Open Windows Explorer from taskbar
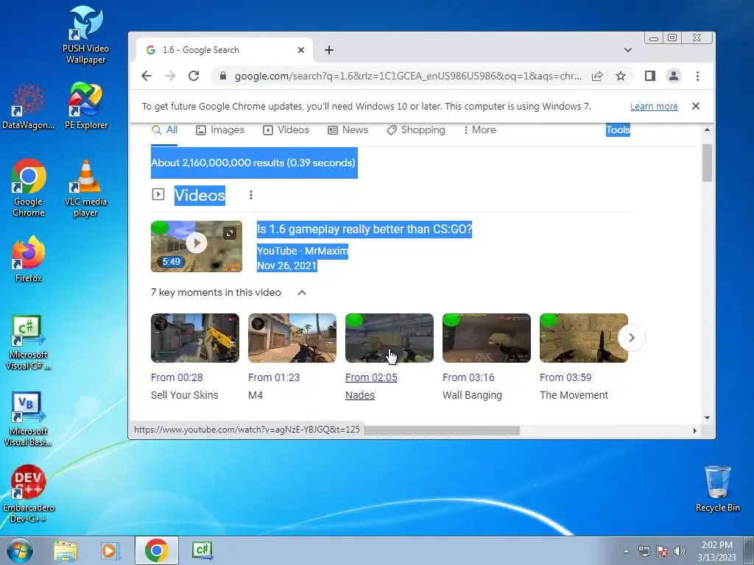The width and height of the screenshot is (754, 565). pos(66,550)
